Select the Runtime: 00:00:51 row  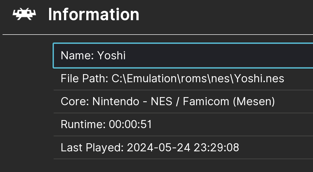(183, 125)
